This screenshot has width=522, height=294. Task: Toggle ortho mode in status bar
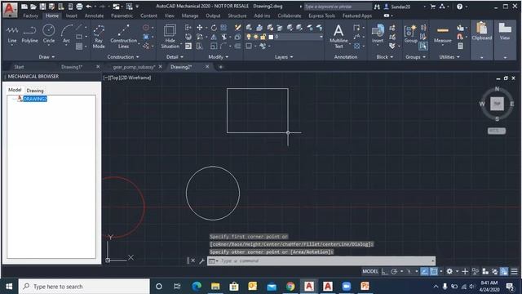click(x=384, y=271)
